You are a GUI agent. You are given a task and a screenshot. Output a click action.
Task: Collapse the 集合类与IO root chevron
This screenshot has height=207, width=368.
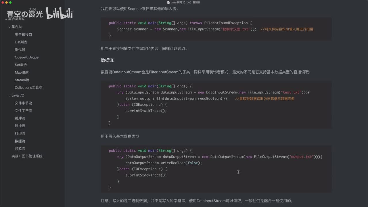tap(6, 19)
